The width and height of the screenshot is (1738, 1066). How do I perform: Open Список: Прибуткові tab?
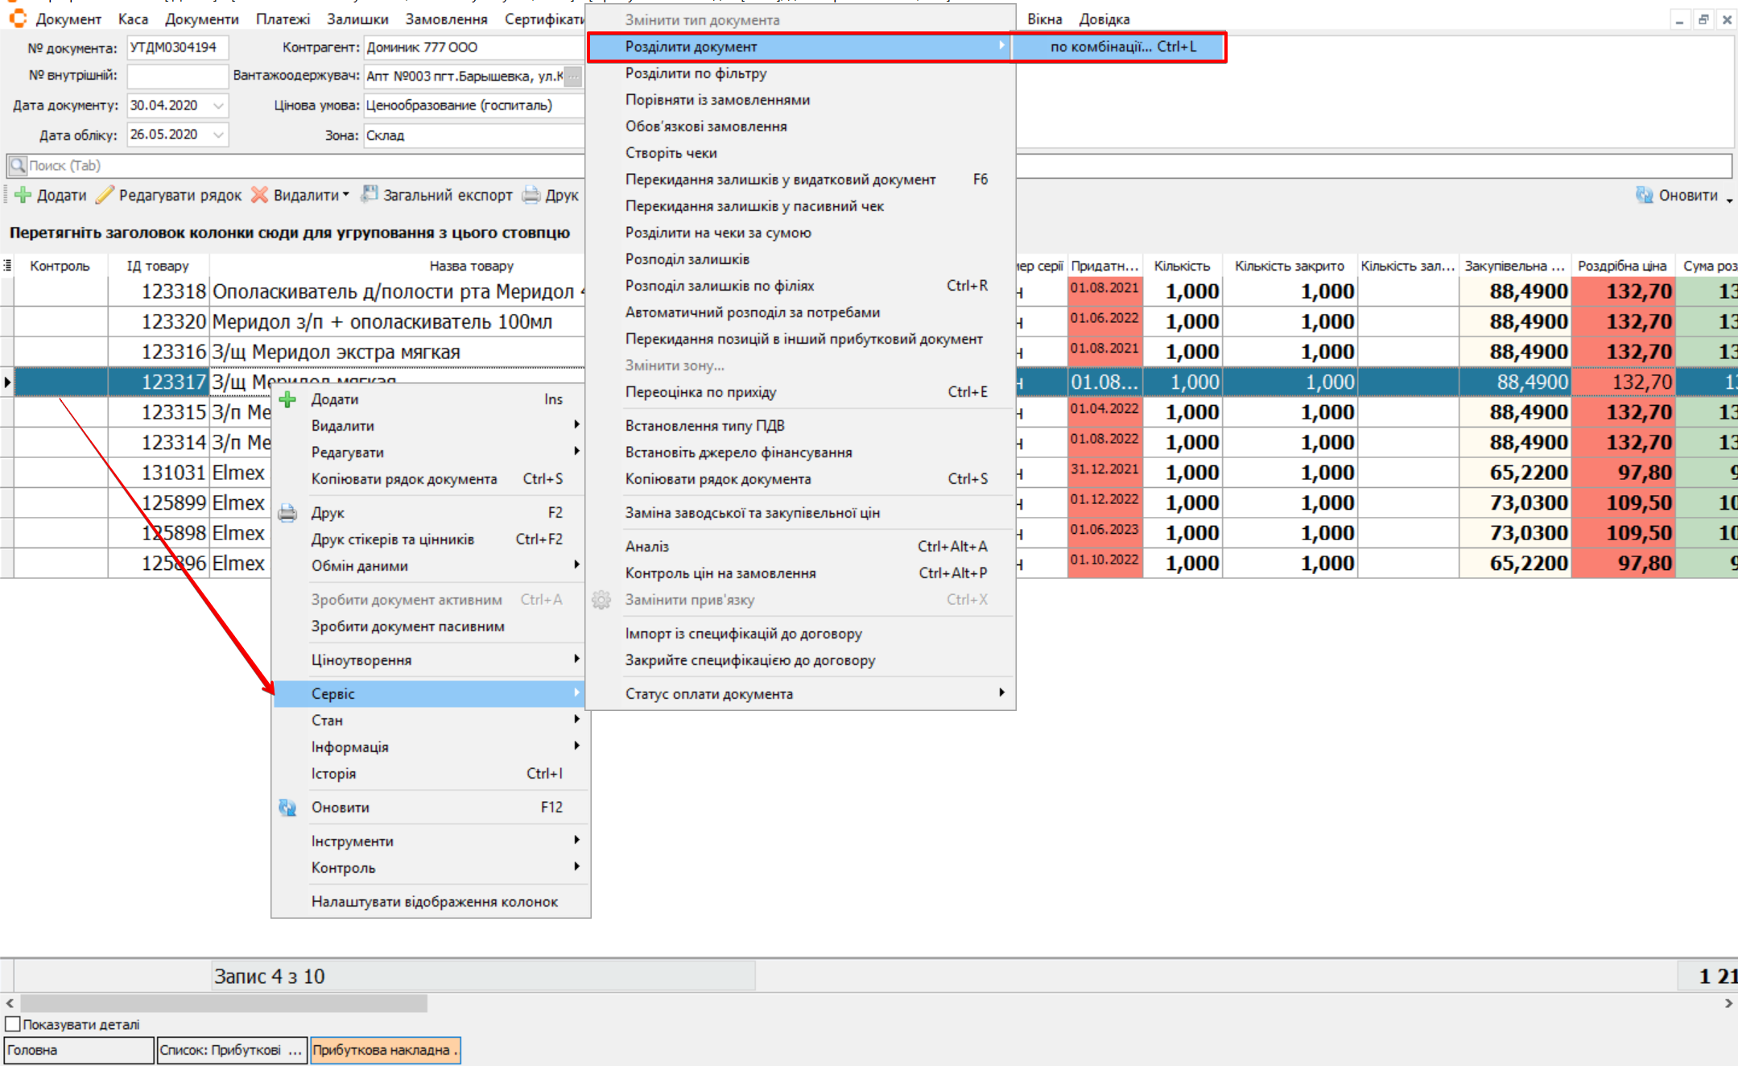point(231,1050)
